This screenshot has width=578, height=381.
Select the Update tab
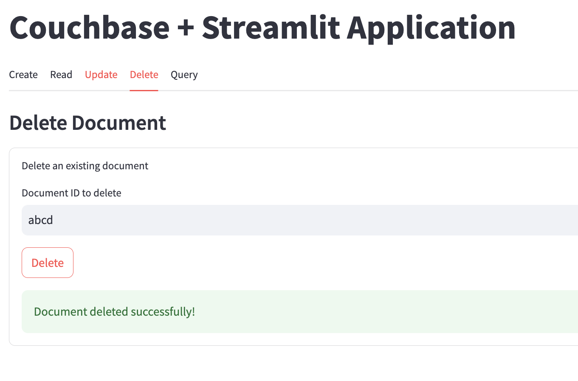101,75
